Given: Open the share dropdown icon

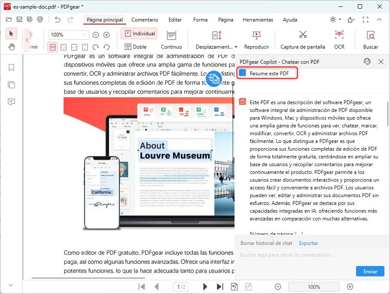Looking at the screenshot, I should tap(351, 19).
